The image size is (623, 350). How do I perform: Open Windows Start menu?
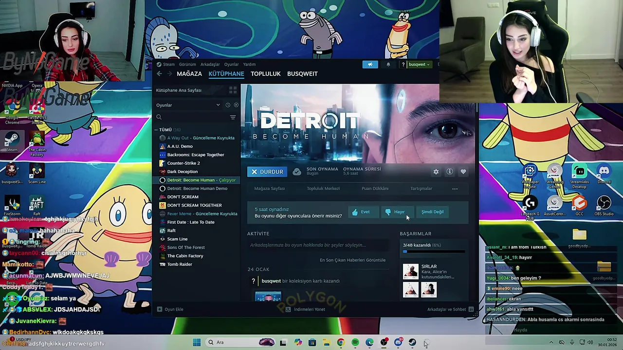tap(197, 342)
